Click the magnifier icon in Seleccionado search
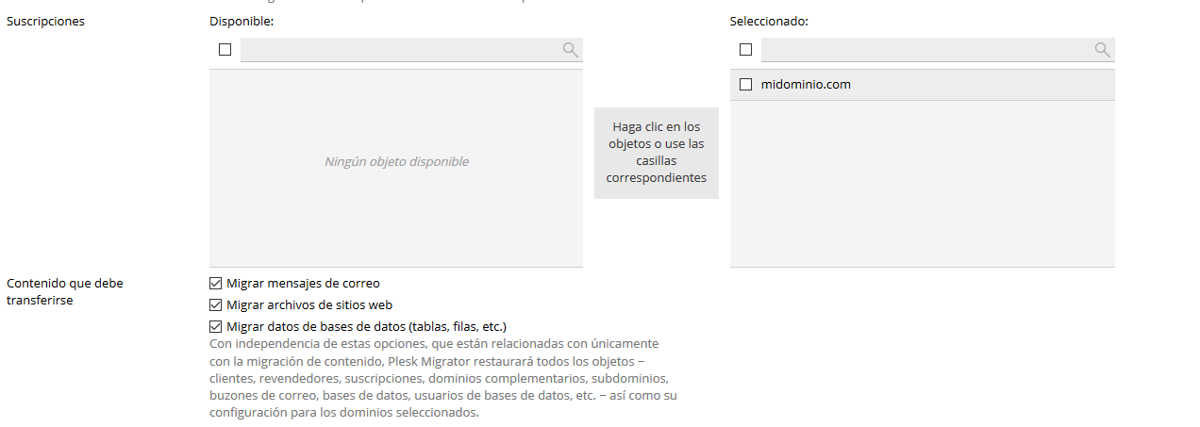This screenshot has width=1200, height=427. coord(1102,50)
